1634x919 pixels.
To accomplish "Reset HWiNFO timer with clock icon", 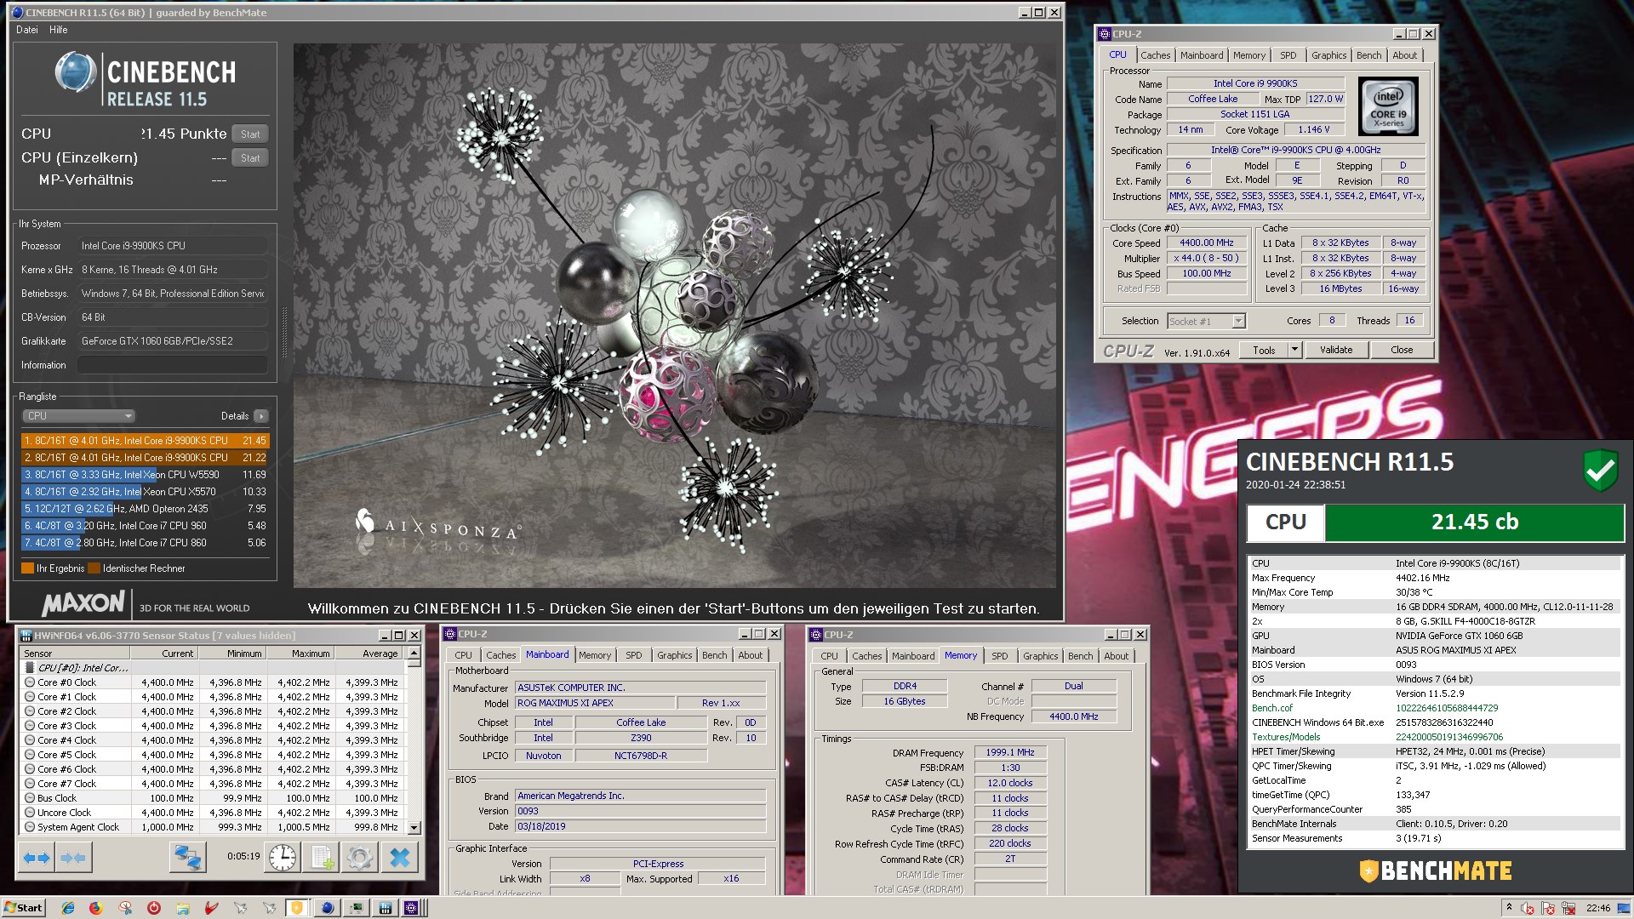I will click(x=283, y=858).
